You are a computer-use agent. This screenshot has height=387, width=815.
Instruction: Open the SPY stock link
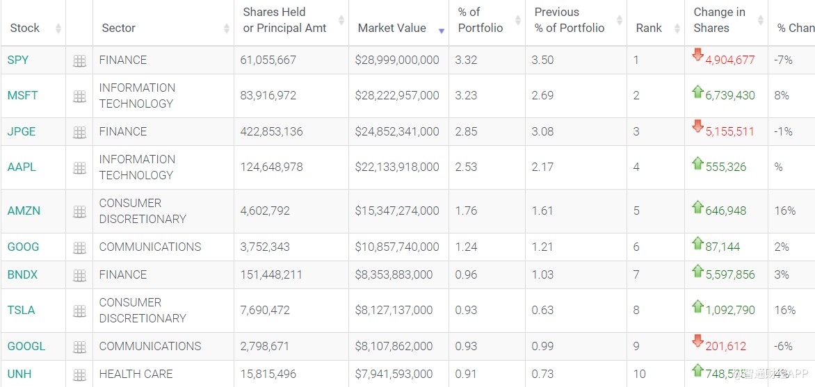coord(18,60)
